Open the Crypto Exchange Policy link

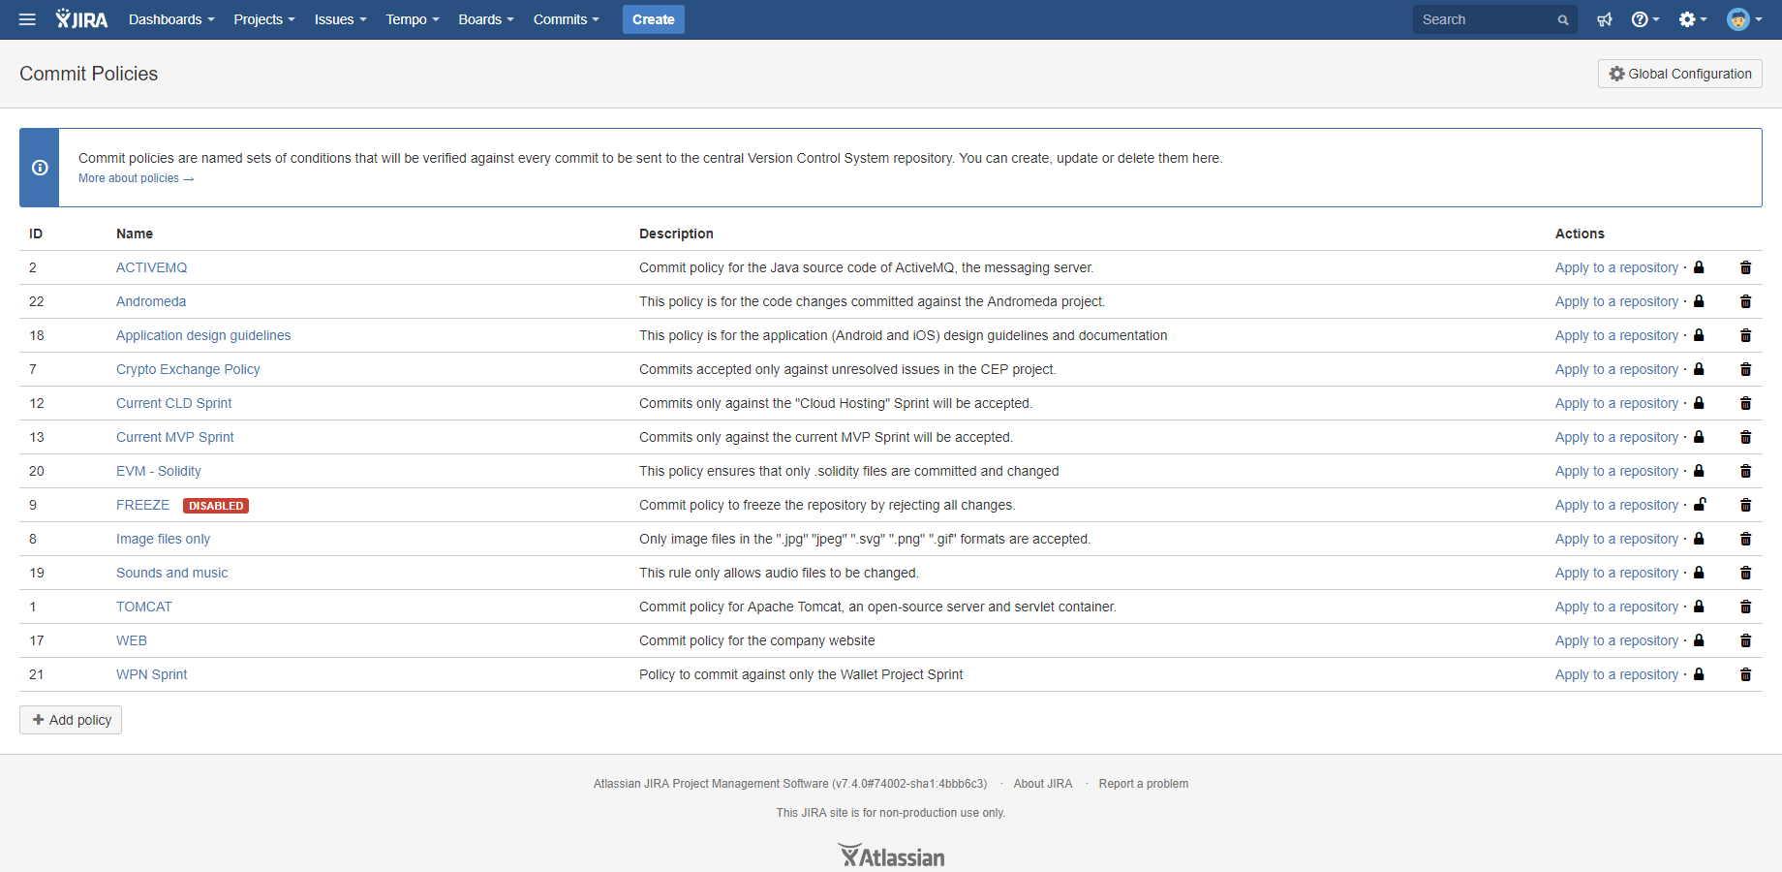188,369
